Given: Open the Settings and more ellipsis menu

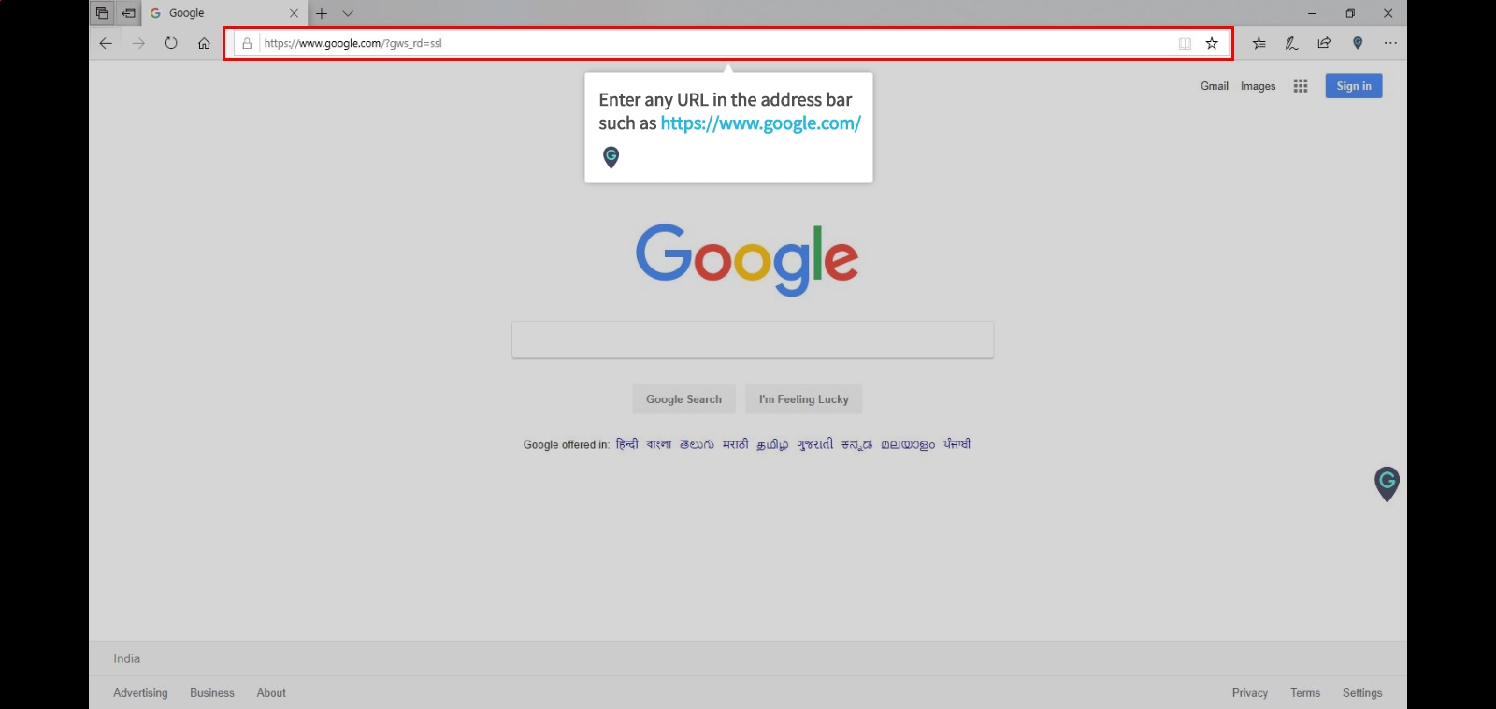Looking at the screenshot, I should pyautogui.click(x=1390, y=43).
